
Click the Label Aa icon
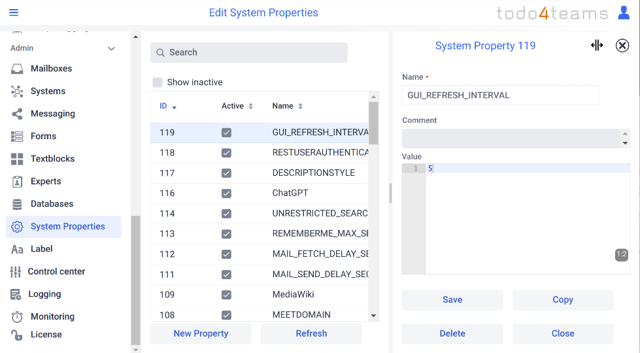[17, 249]
